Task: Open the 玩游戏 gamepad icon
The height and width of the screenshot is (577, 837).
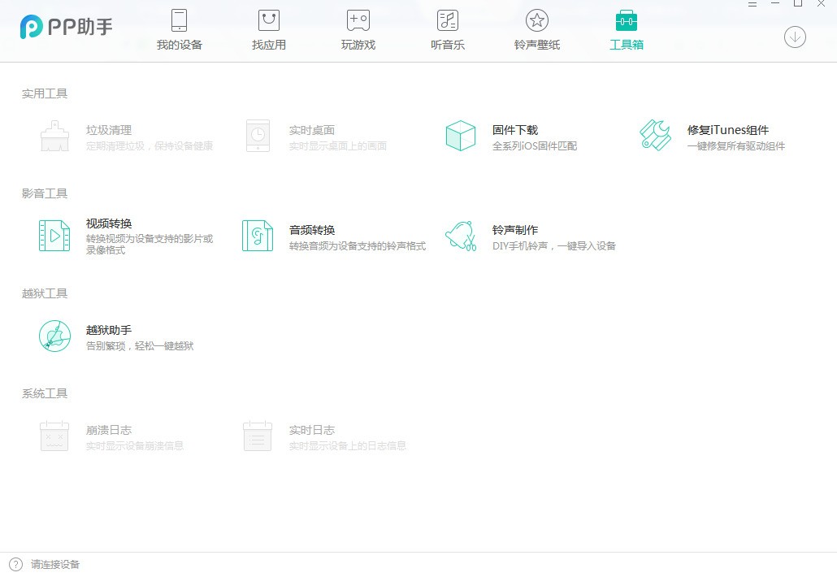Action: pos(358,20)
